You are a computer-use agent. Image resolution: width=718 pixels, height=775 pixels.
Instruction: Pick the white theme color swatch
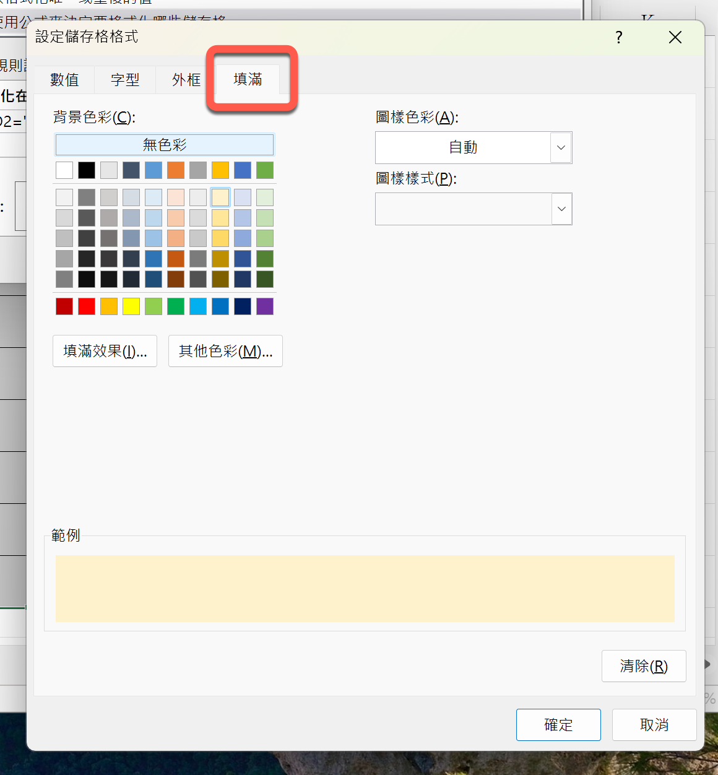tap(64, 170)
